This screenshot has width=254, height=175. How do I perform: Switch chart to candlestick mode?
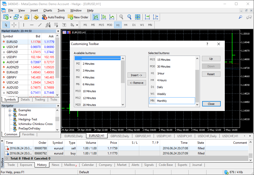click(x=104, y=17)
